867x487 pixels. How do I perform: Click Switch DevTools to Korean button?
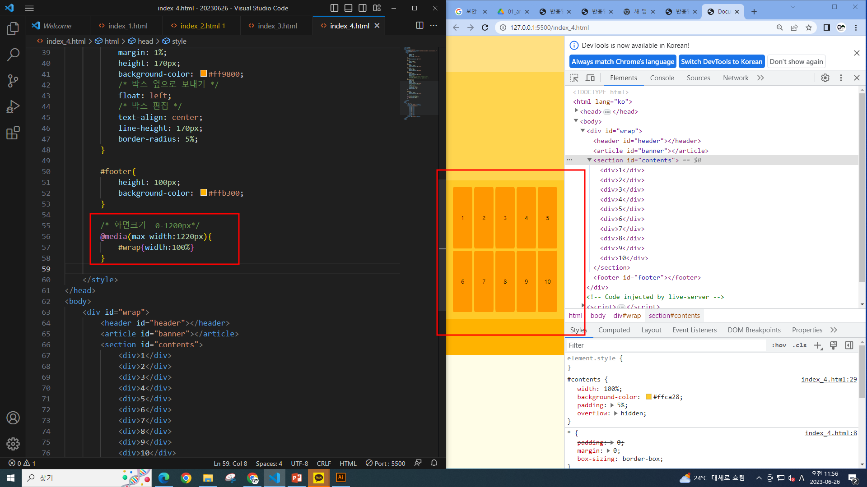click(x=721, y=62)
